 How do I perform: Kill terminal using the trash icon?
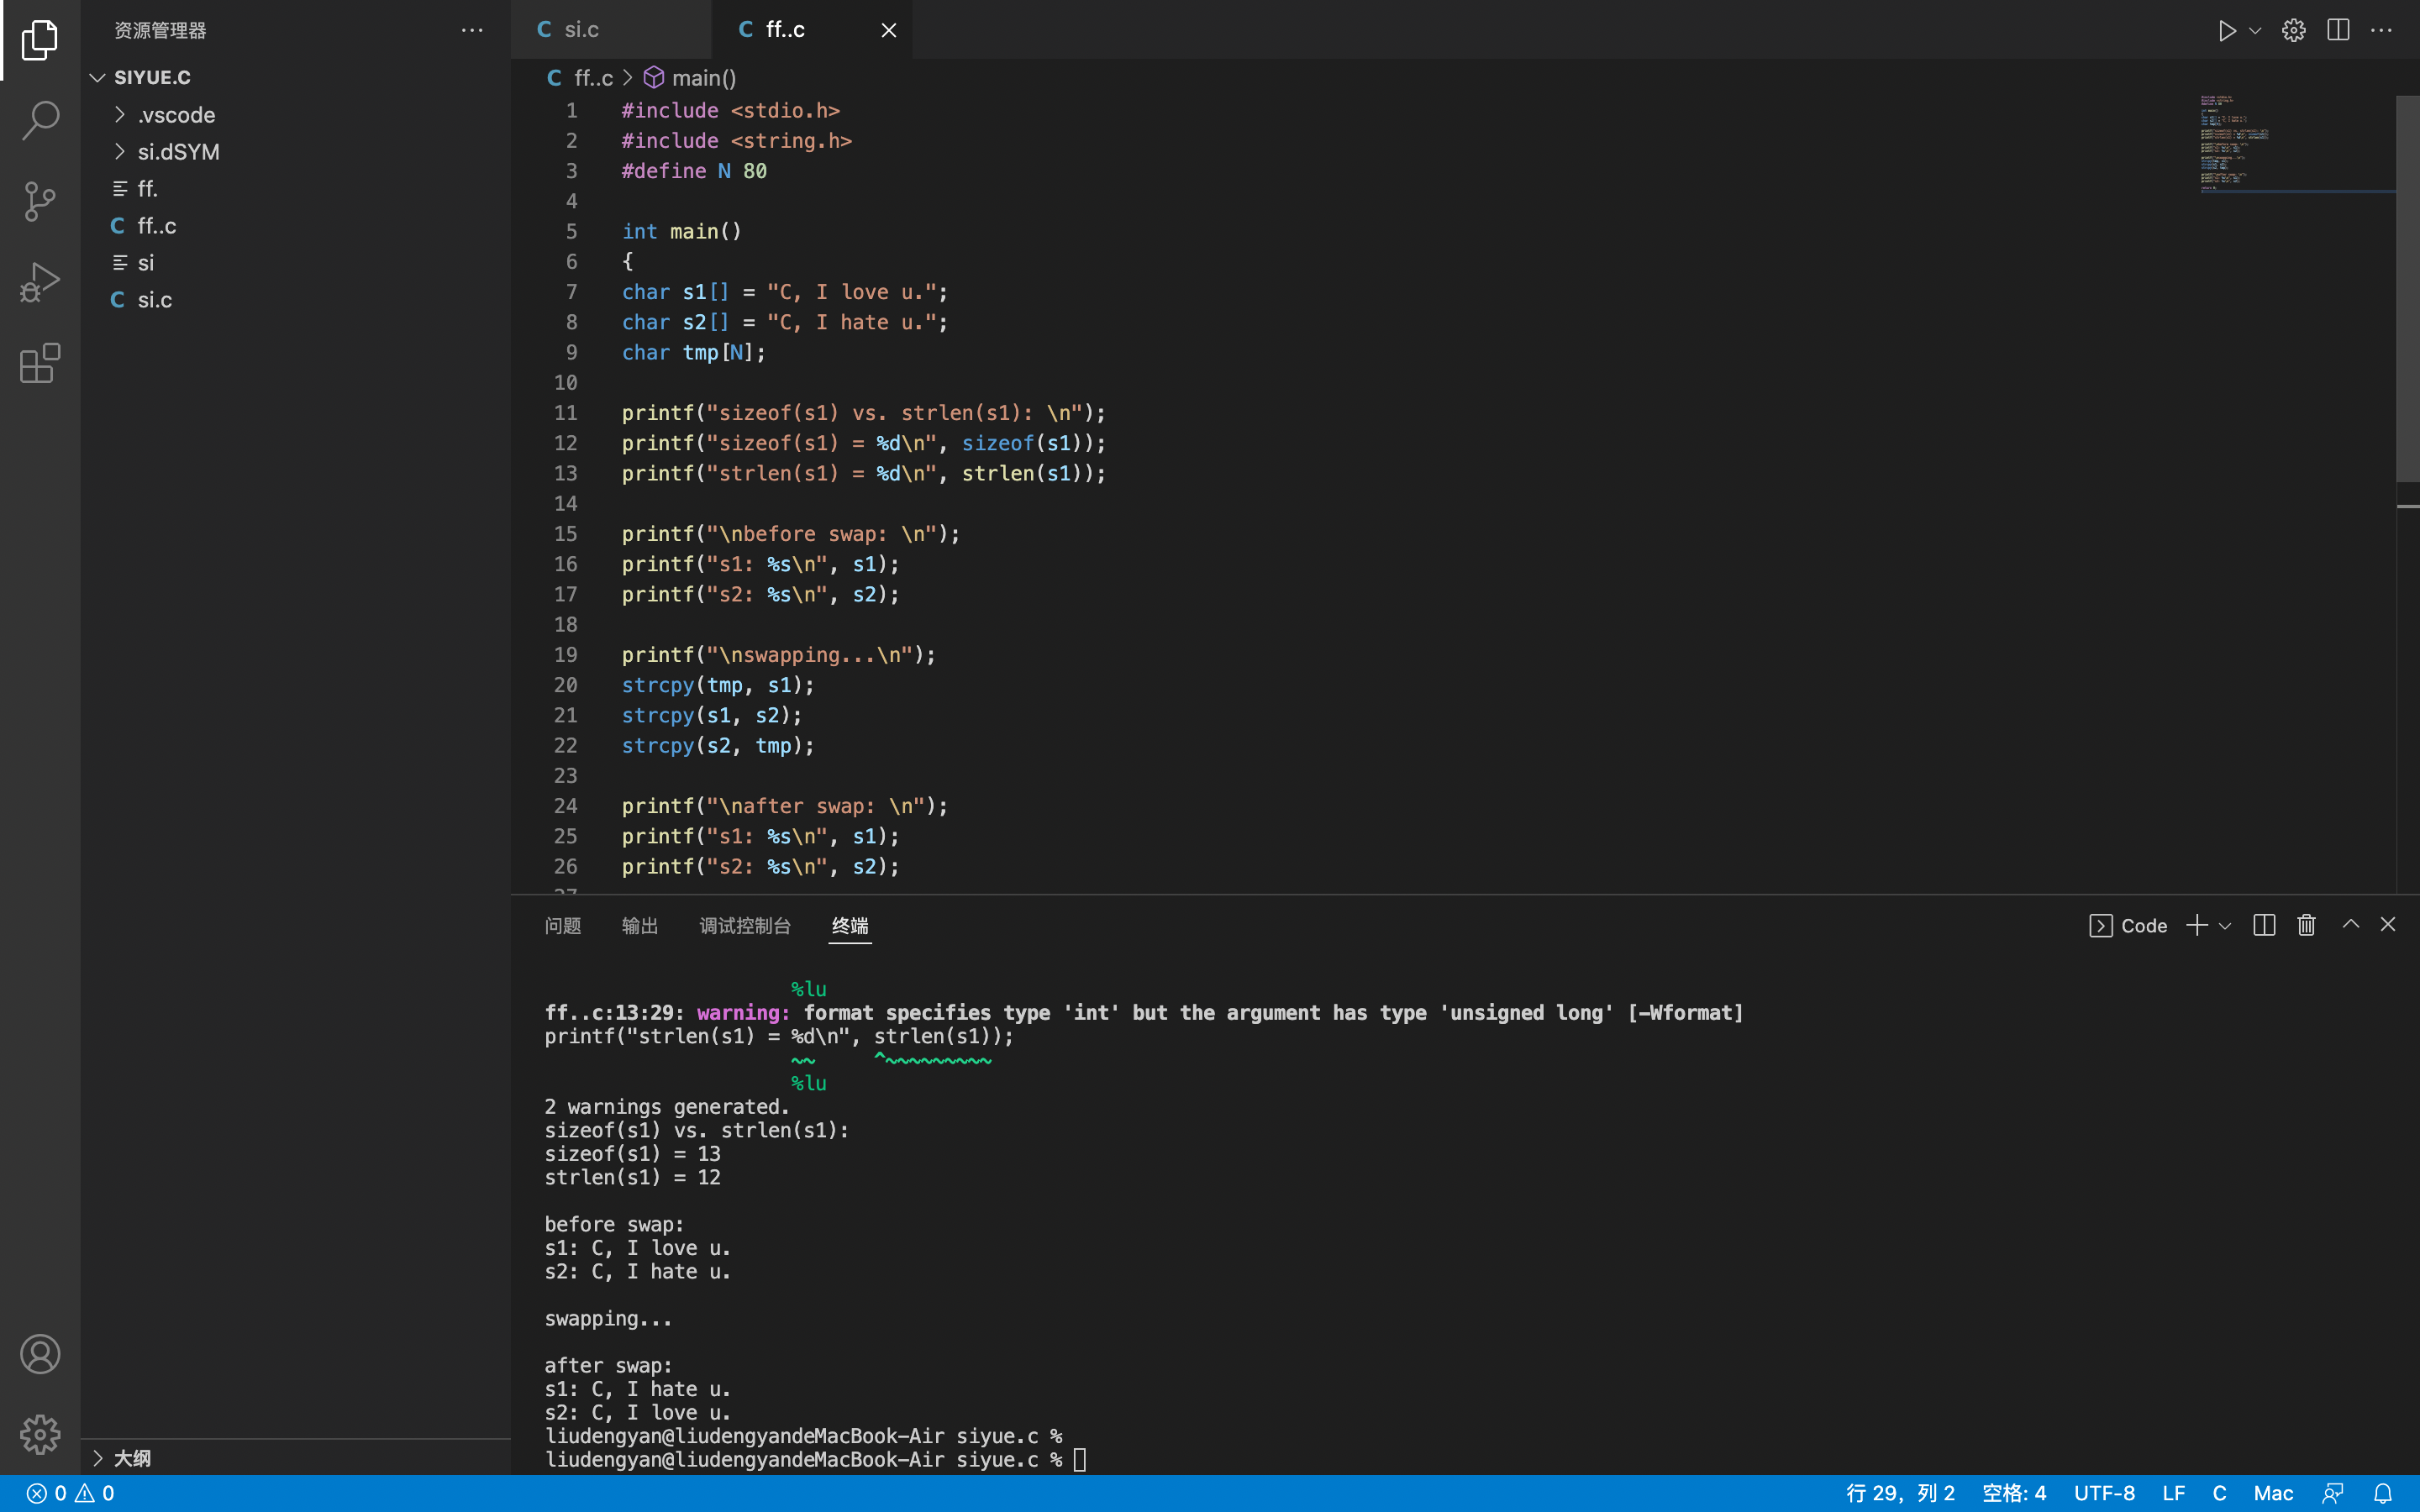tap(2306, 925)
